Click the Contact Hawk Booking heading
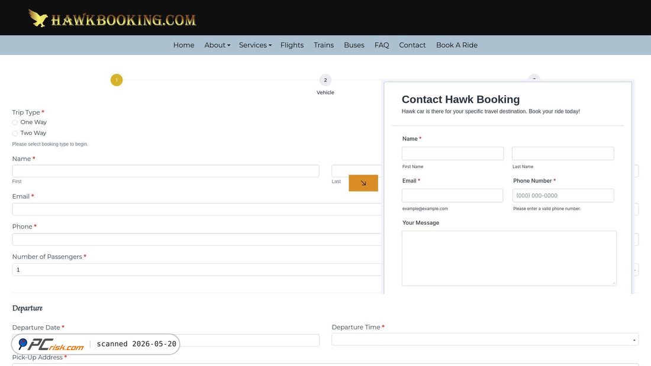Viewport: 651px width, 366px height. (x=460, y=99)
